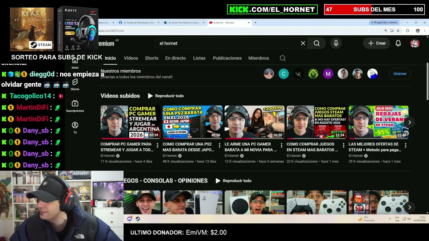
Task: Switch to The Witcher 4 browser tab
Action: (184, 22)
